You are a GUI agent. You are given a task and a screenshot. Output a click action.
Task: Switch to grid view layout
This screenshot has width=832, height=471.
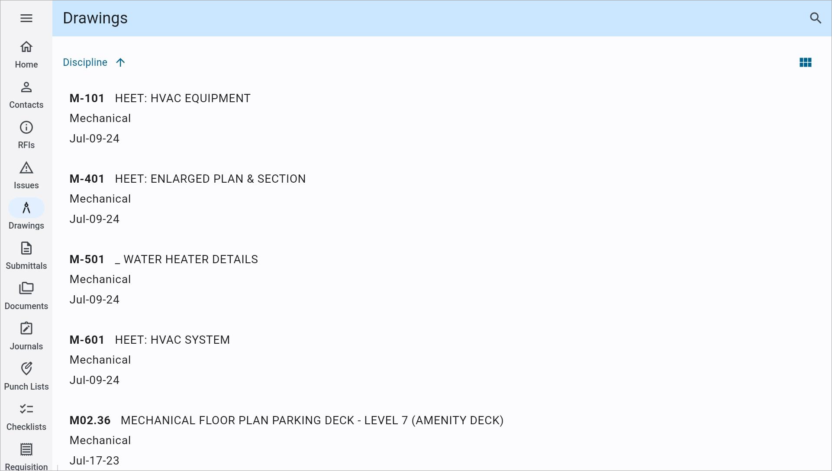coord(805,62)
